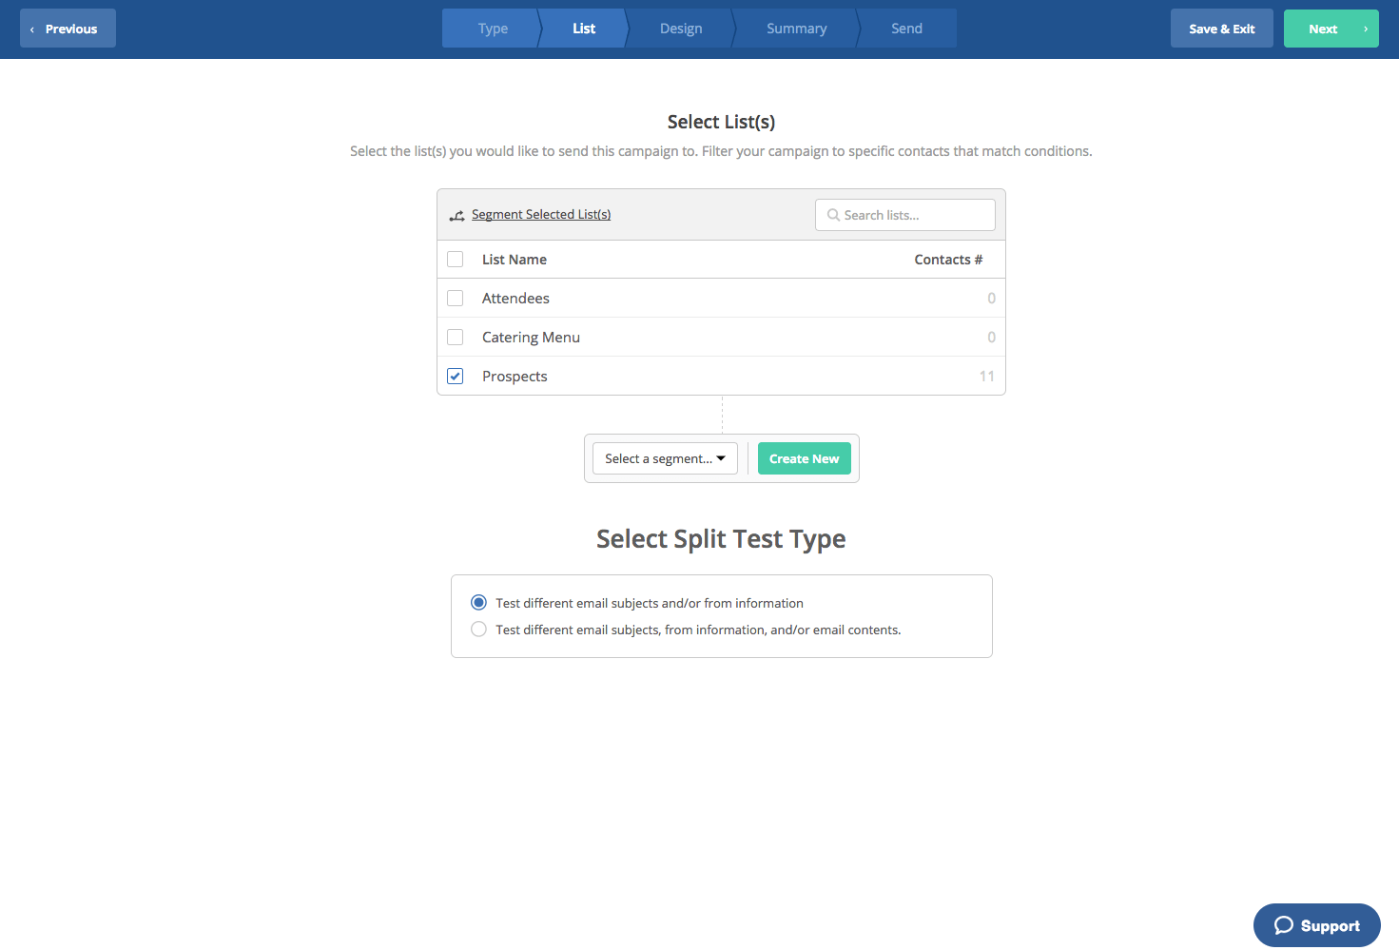The width and height of the screenshot is (1399, 950).
Task: Uncheck the Prospects list checkbox
Action: click(456, 377)
